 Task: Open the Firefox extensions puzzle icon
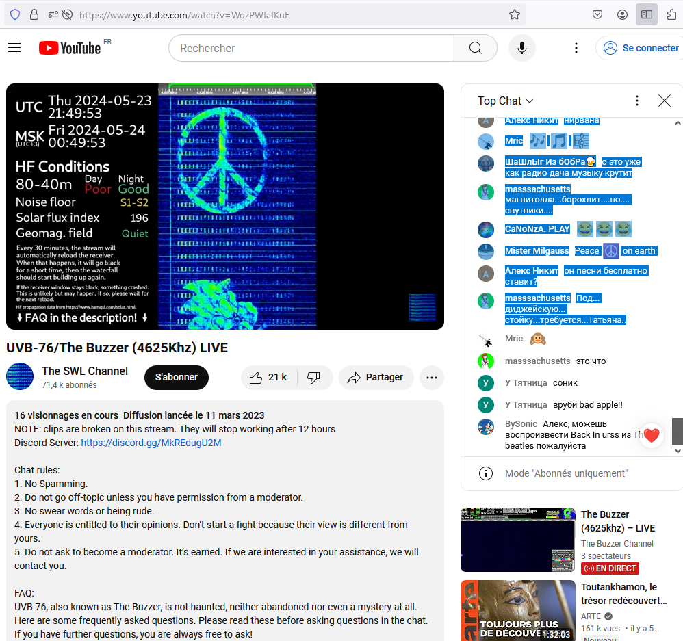coord(671,15)
